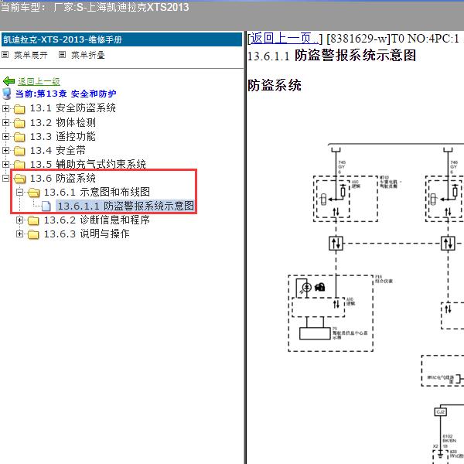The height and width of the screenshot is (464, 464).
Task: Click open folder icon of 13.6 防盗系统
Action: click(20, 179)
